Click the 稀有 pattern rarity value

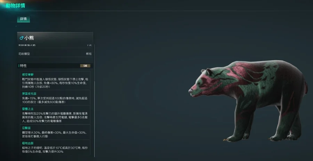[89, 54]
